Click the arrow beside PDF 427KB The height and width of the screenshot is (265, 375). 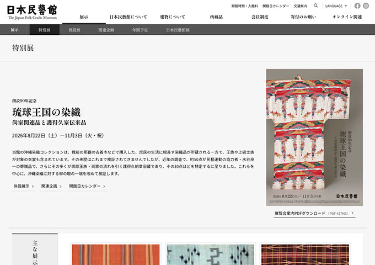352,213
